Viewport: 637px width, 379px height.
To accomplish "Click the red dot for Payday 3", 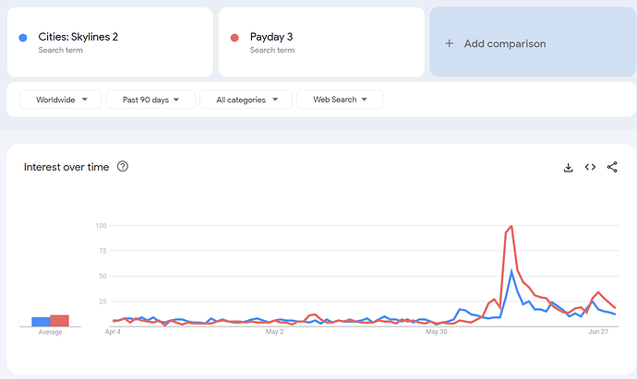I will click(x=234, y=38).
